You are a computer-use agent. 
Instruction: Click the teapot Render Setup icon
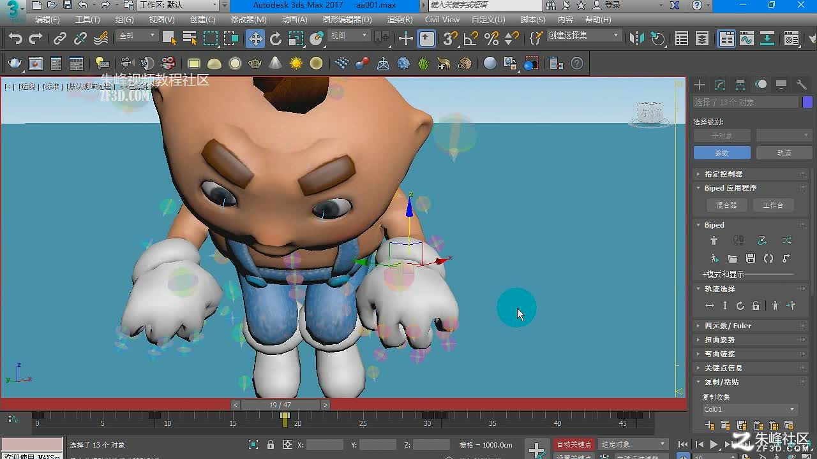15,63
